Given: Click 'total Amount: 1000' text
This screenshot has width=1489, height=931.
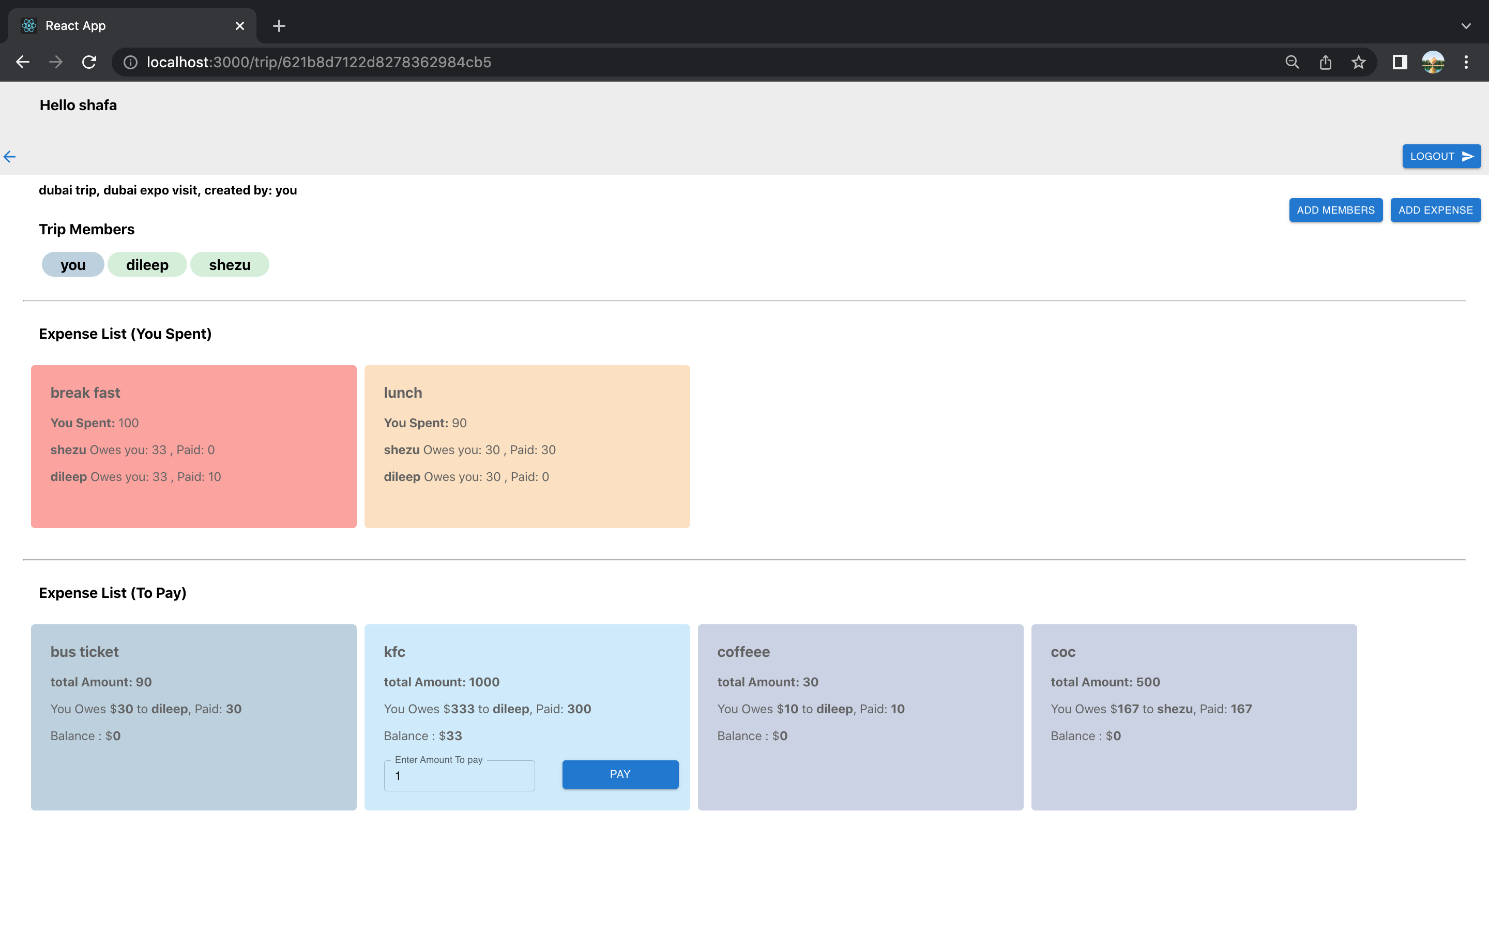Looking at the screenshot, I should pyautogui.click(x=442, y=682).
